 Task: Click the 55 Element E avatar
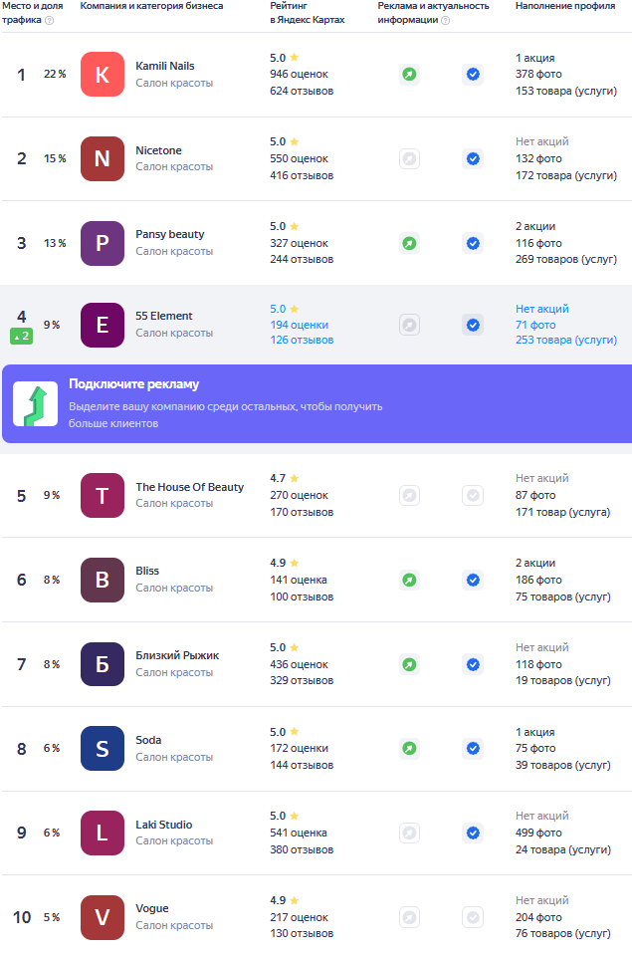(103, 325)
